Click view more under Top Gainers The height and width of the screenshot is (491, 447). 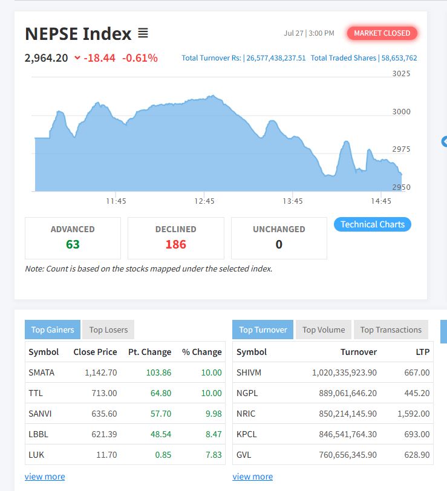pyautogui.click(x=45, y=476)
